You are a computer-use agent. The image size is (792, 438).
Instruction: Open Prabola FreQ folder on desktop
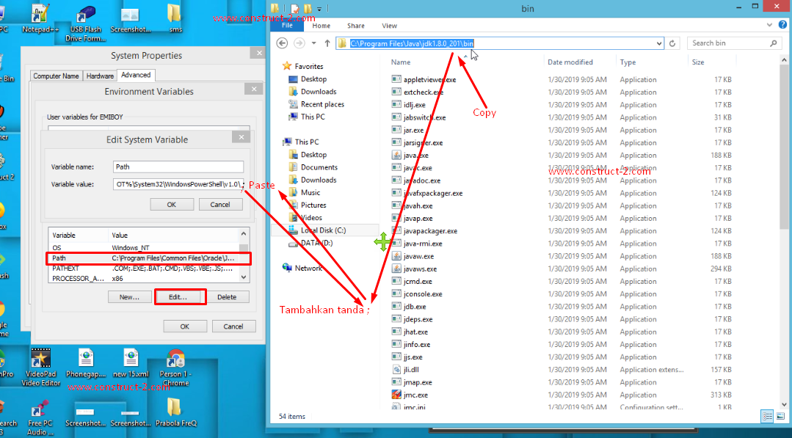(175, 412)
